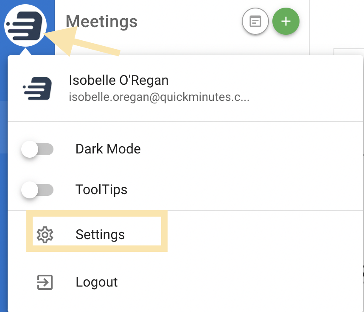Image resolution: width=364 pixels, height=312 pixels.
Task: Click the Isobelle O'Regan user name
Action: (x=119, y=81)
